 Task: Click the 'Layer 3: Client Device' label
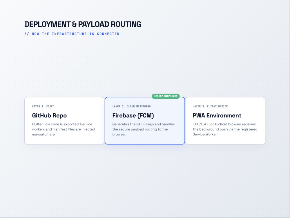click(x=210, y=106)
